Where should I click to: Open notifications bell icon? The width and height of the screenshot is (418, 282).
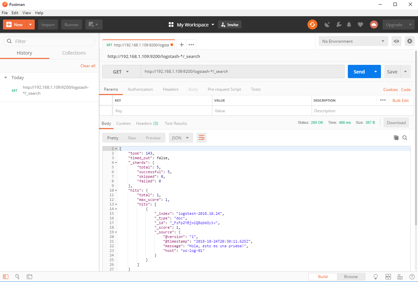(x=349, y=24)
